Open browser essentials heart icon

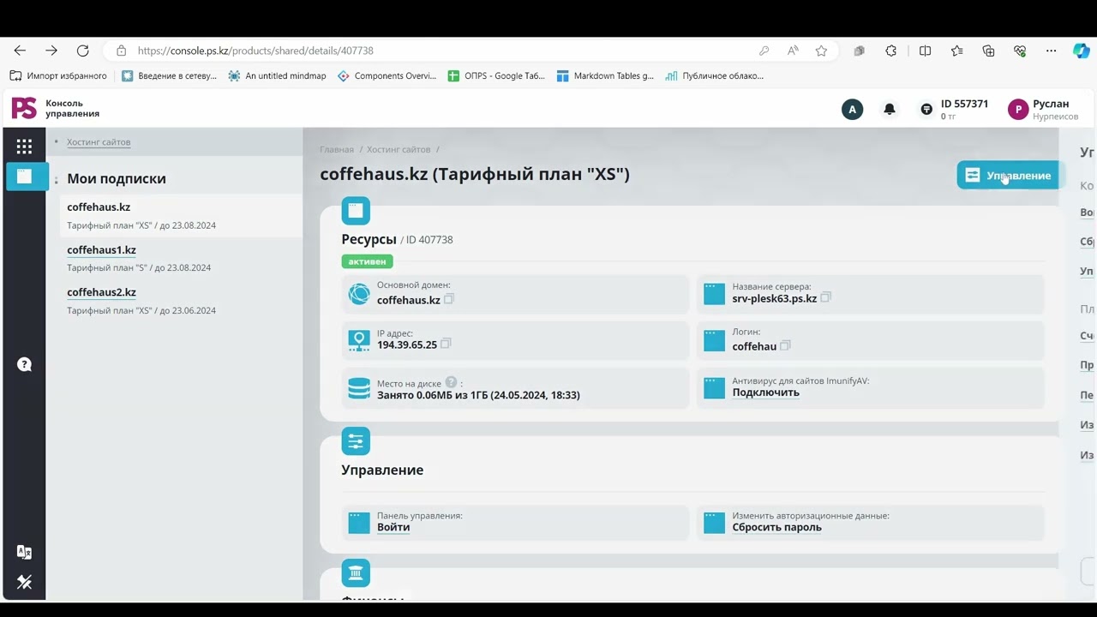1020,51
